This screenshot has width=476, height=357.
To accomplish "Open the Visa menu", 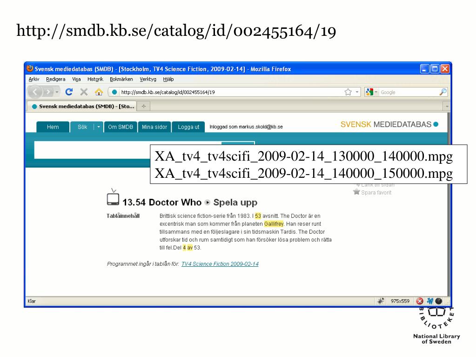I will pyautogui.click(x=76, y=79).
